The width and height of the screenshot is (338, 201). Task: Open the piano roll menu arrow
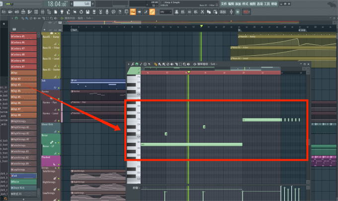pyautogui.click(x=128, y=64)
